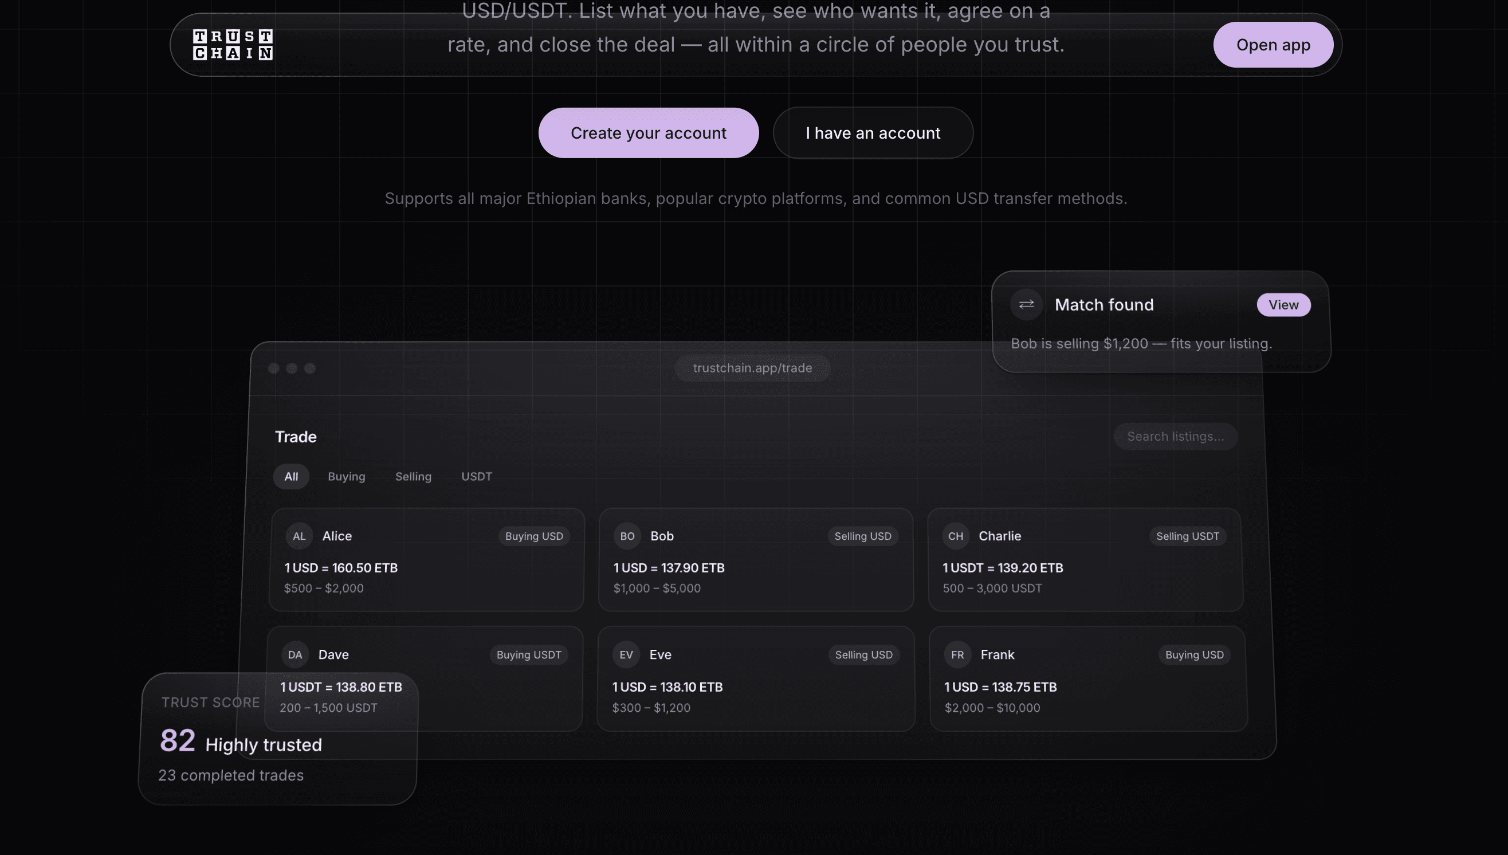Click Charlie's CH avatar
The width and height of the screenshot is (1508, 855).
[x=956, y=536]
